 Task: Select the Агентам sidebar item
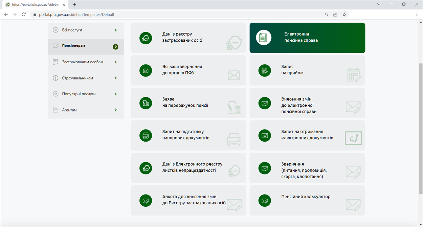(x=86, y=110)
